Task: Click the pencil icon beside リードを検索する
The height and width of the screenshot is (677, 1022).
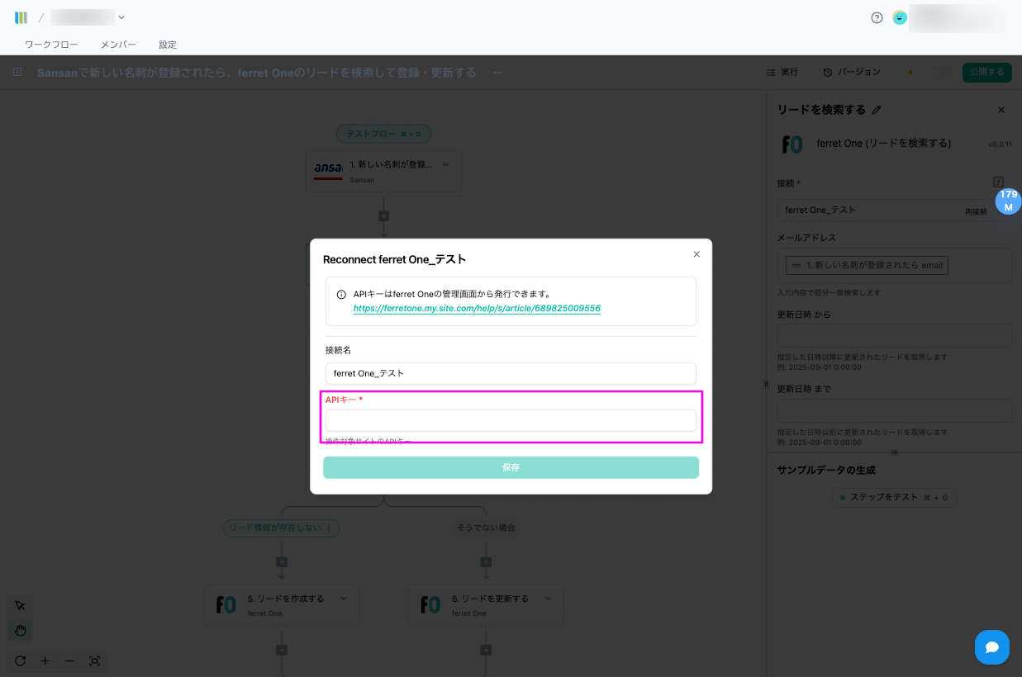Action: (877, 110)
